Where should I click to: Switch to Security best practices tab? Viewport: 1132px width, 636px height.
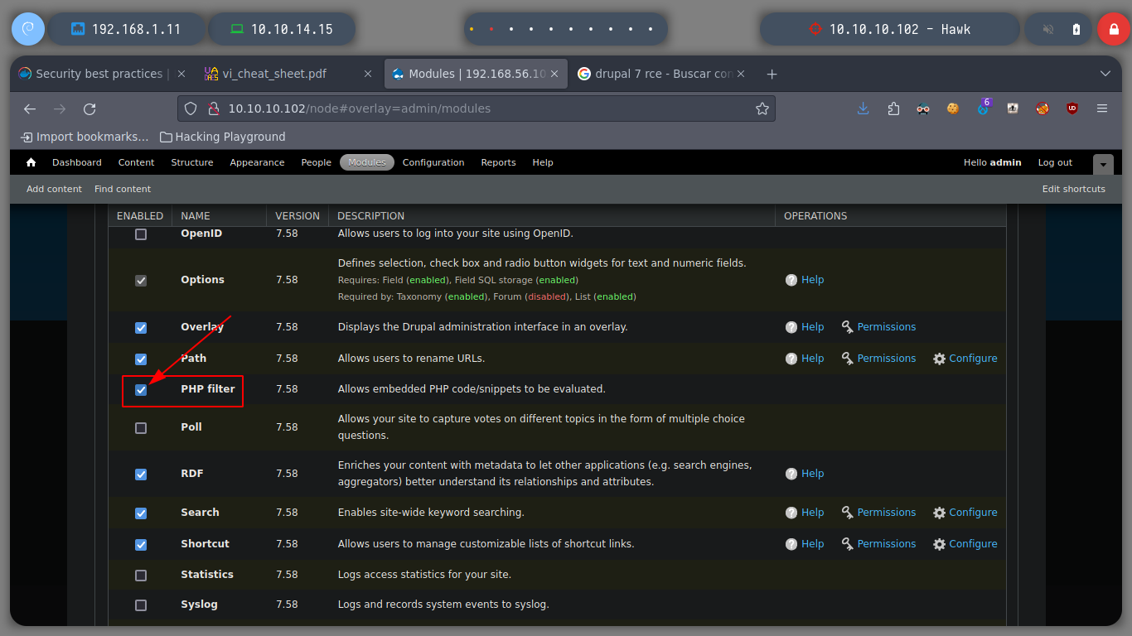pyautogui.click(x=99, y=74)
